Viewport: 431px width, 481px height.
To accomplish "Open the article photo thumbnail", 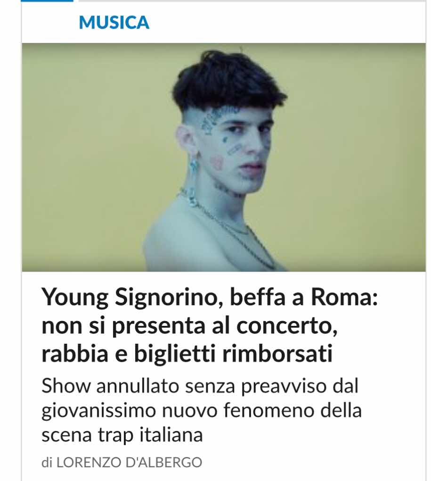I will tap(224, 157).
